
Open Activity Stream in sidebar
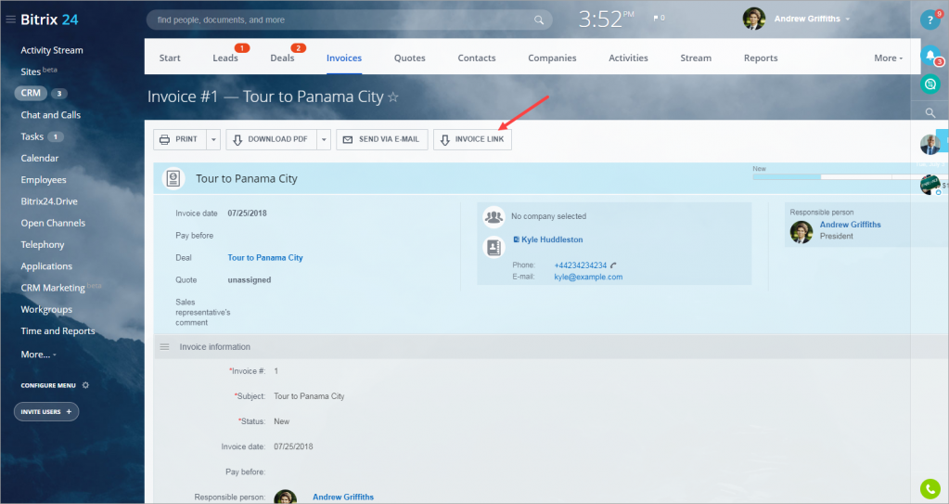52,50
